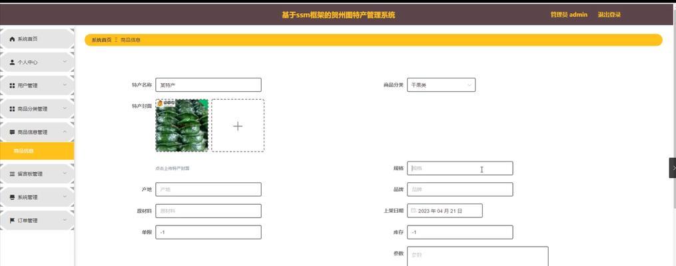Click the flag icon beside 订单管理

[x=12, y=220]
